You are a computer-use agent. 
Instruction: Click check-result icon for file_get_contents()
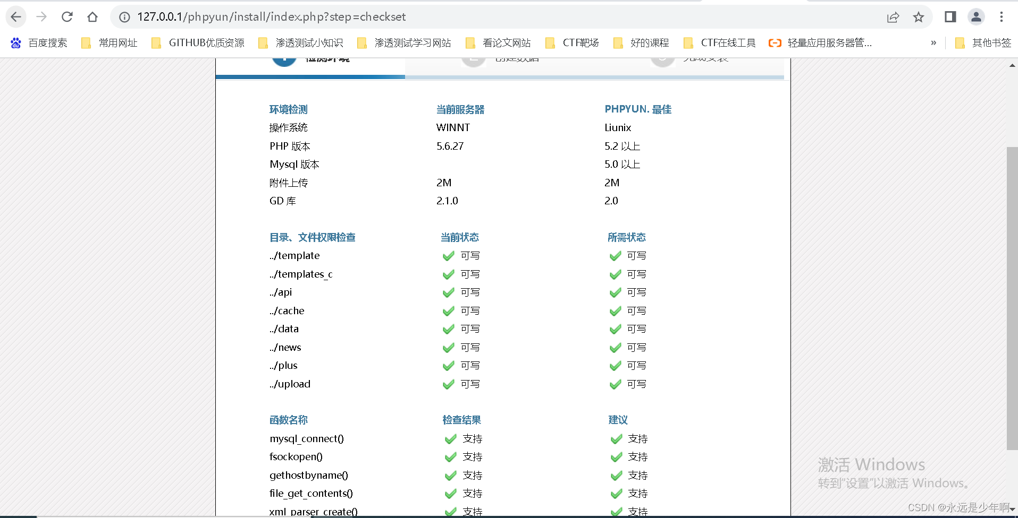[x=451, y=494]
